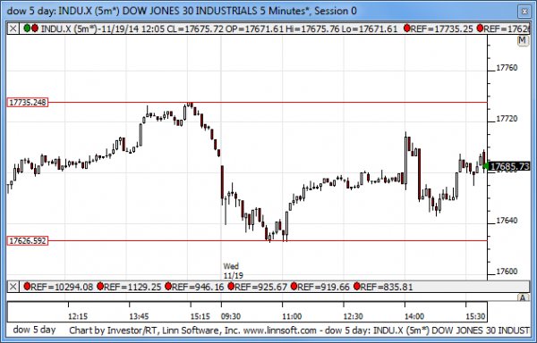Click the window title dow 5 day: INDU.X
Viewport: 537px width, 343px height.
[182, 11]
